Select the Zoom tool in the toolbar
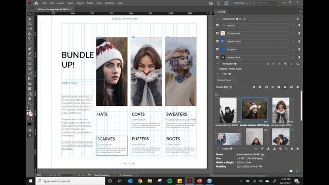The image size is (329, 185). coord(30,103)
